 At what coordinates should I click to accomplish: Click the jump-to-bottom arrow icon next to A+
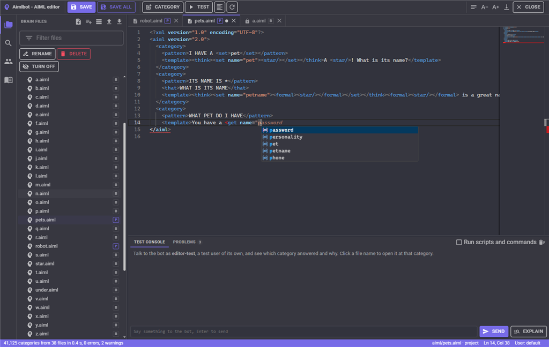click(x=506, y=7)
